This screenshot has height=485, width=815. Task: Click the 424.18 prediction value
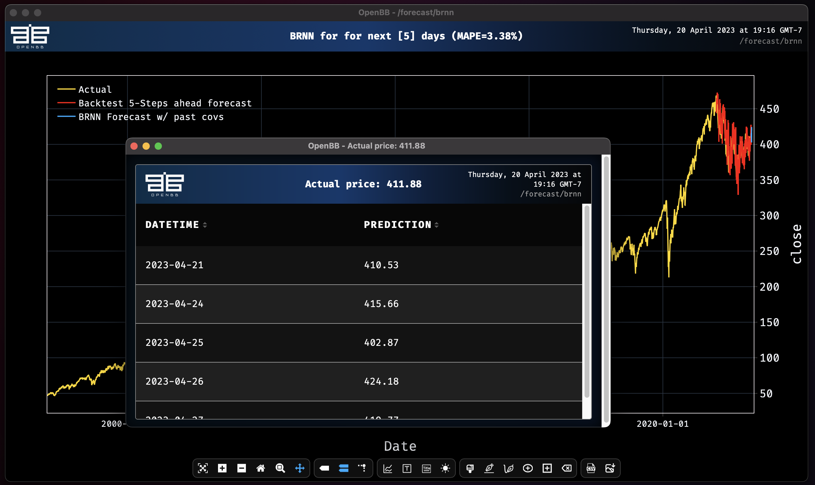pos(381,381)
